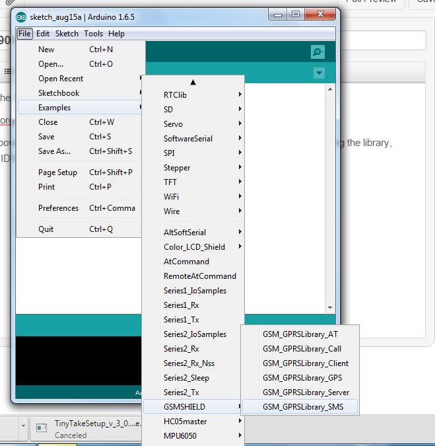Expand the Wire examples submenu
This screenshot has width=435, height=446.
[193, 211]
